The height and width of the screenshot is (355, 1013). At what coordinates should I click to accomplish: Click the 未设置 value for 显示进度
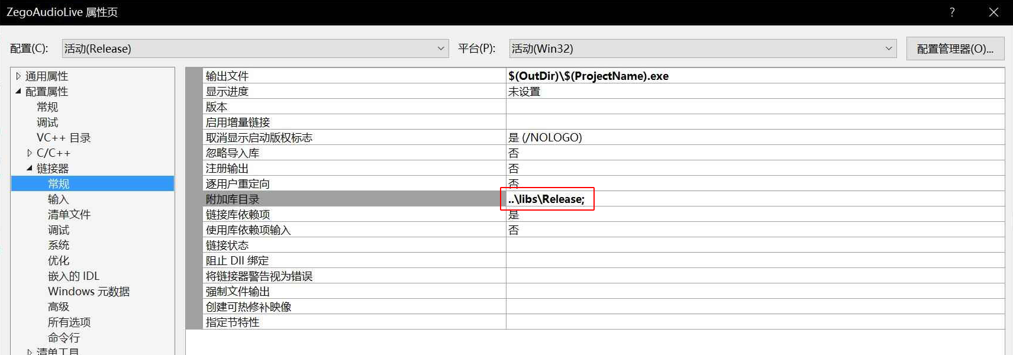[x=524, y=91]
